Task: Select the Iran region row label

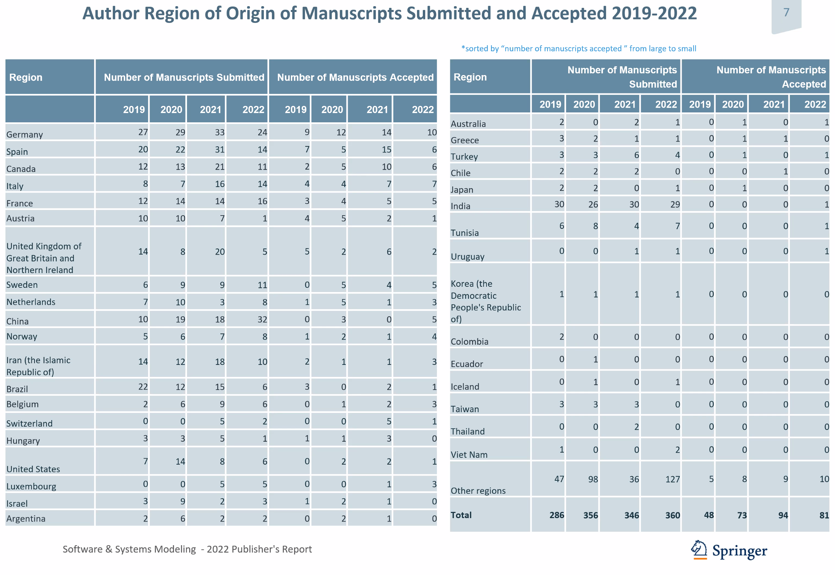Action: [50, 362]
